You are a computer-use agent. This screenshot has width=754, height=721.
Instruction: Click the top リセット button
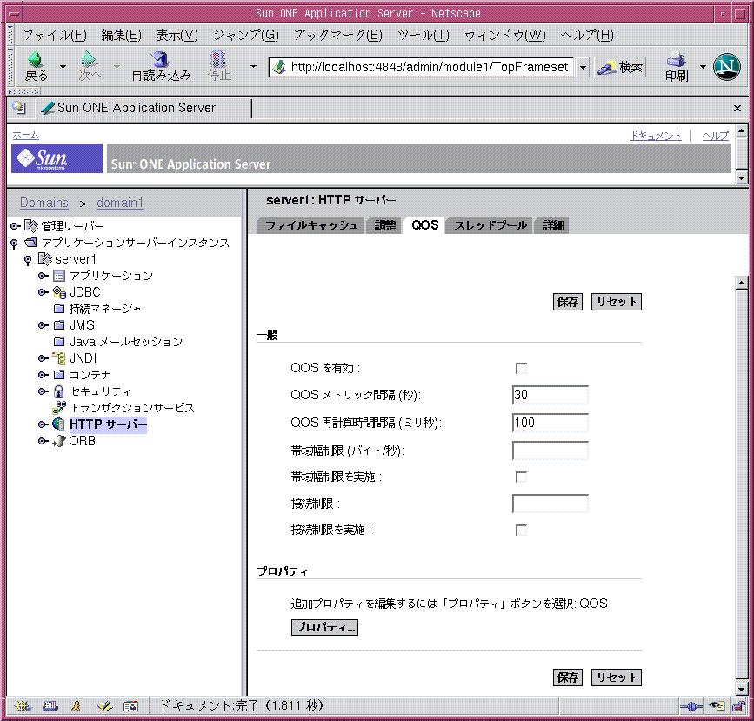(x=616, y=302)
